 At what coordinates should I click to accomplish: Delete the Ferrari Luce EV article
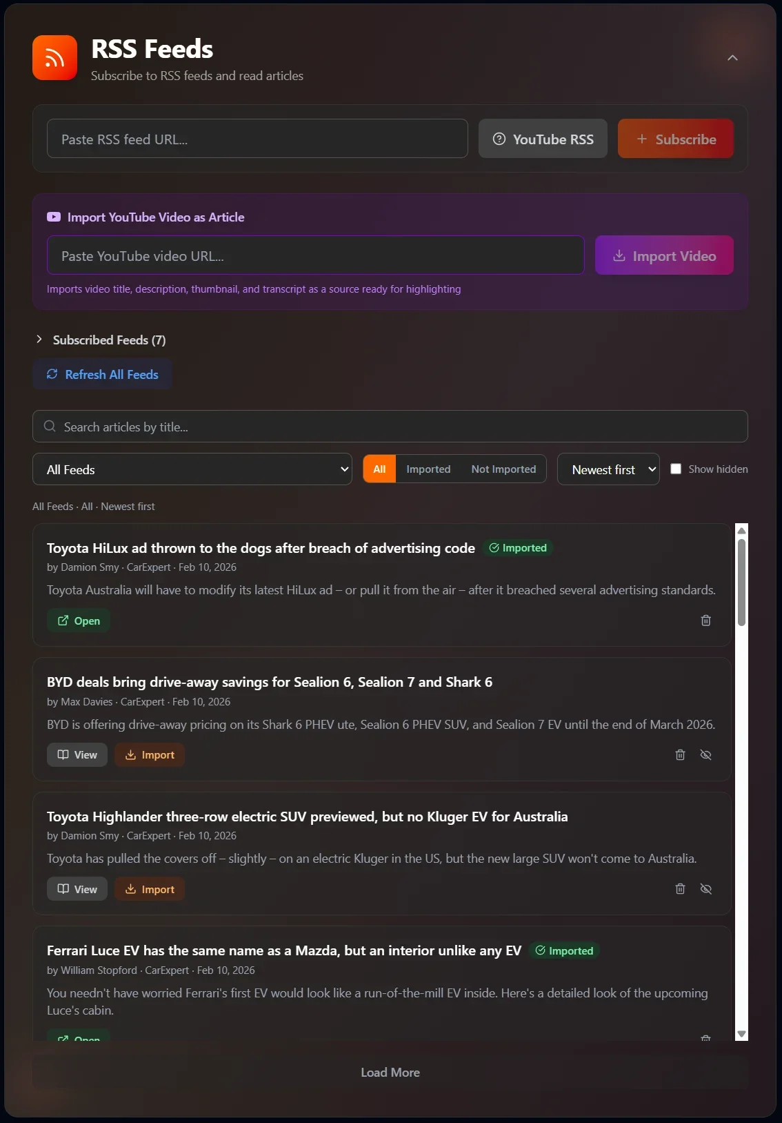tap(705, 1039)
